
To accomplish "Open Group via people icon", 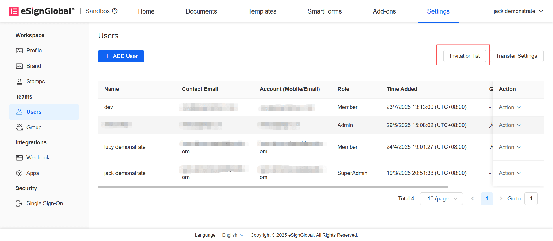I will click(19, 128).
